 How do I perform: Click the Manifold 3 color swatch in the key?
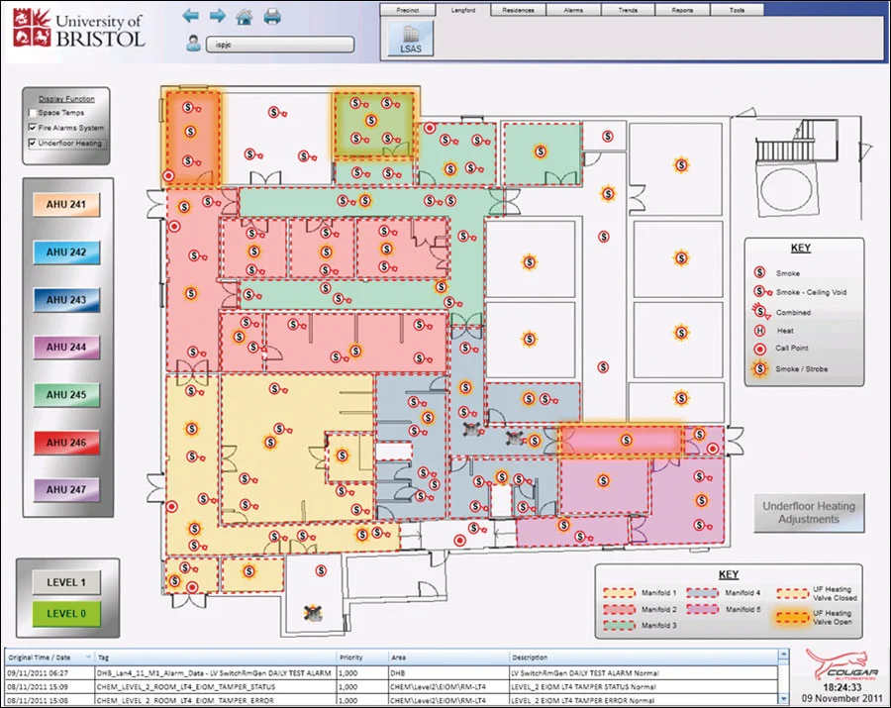click(619, 625)
